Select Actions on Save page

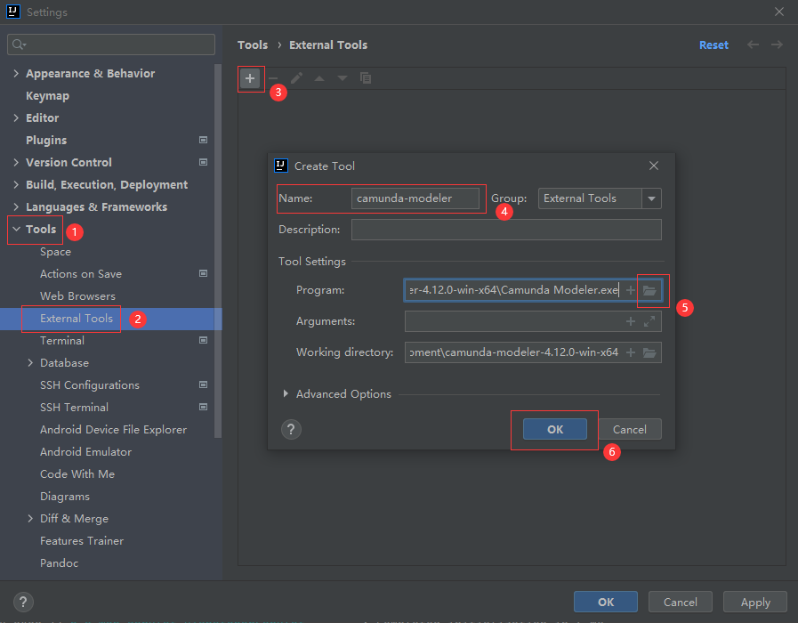coord(81,274)
